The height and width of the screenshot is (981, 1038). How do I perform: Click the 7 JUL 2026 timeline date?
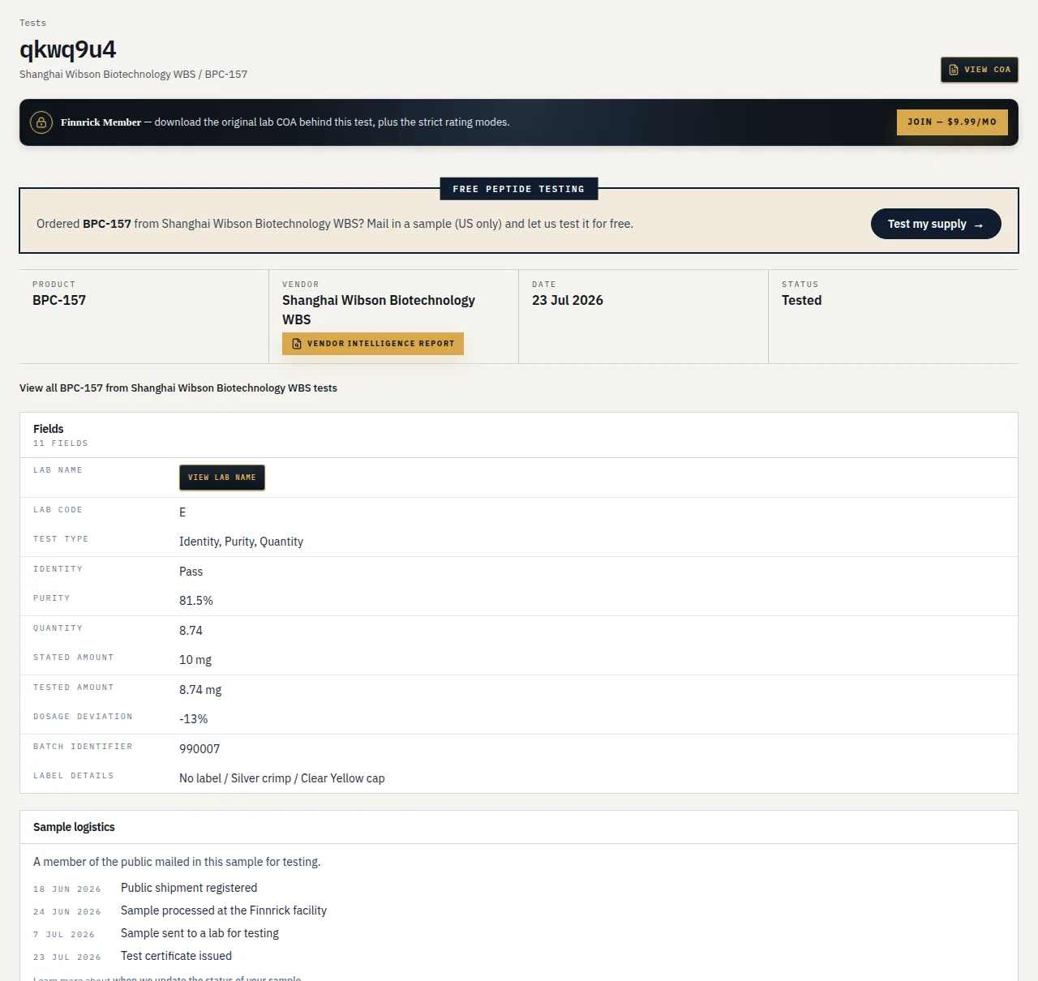[64, 935]
